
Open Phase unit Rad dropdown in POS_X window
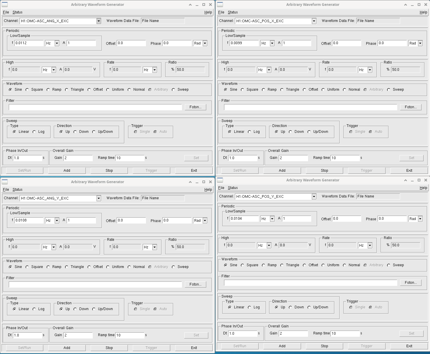click(x=420, y=43)
